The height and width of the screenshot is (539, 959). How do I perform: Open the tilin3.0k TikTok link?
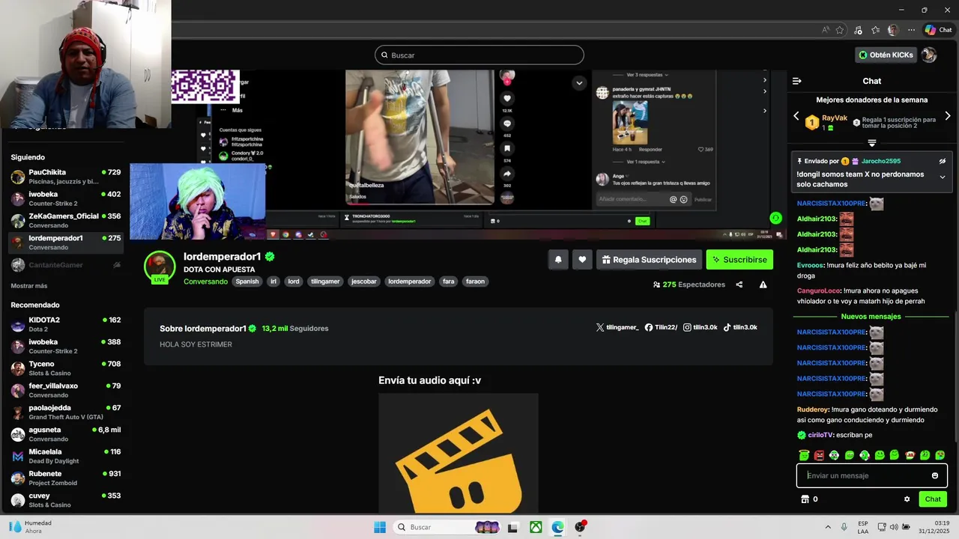pos(740,327)
